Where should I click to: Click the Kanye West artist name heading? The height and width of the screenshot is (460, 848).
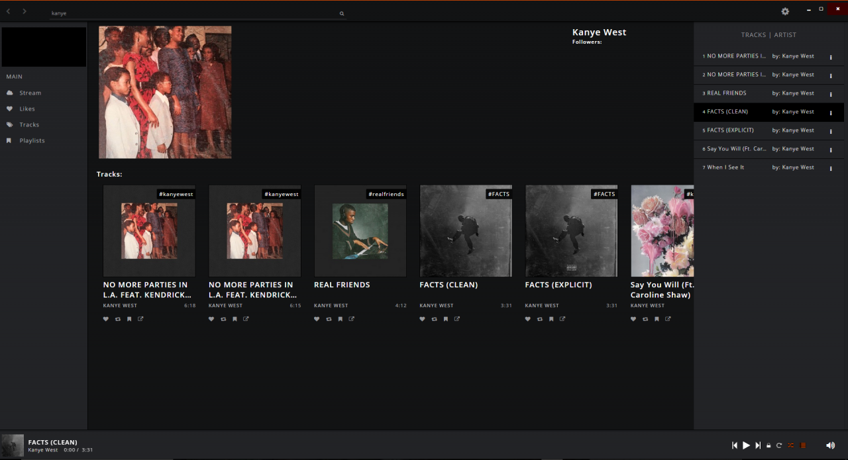[599, 32]
